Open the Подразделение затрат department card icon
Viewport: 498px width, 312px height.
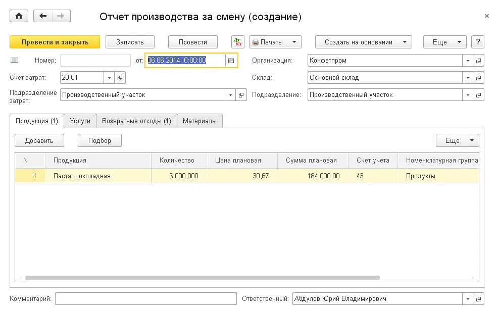(242, 94)
